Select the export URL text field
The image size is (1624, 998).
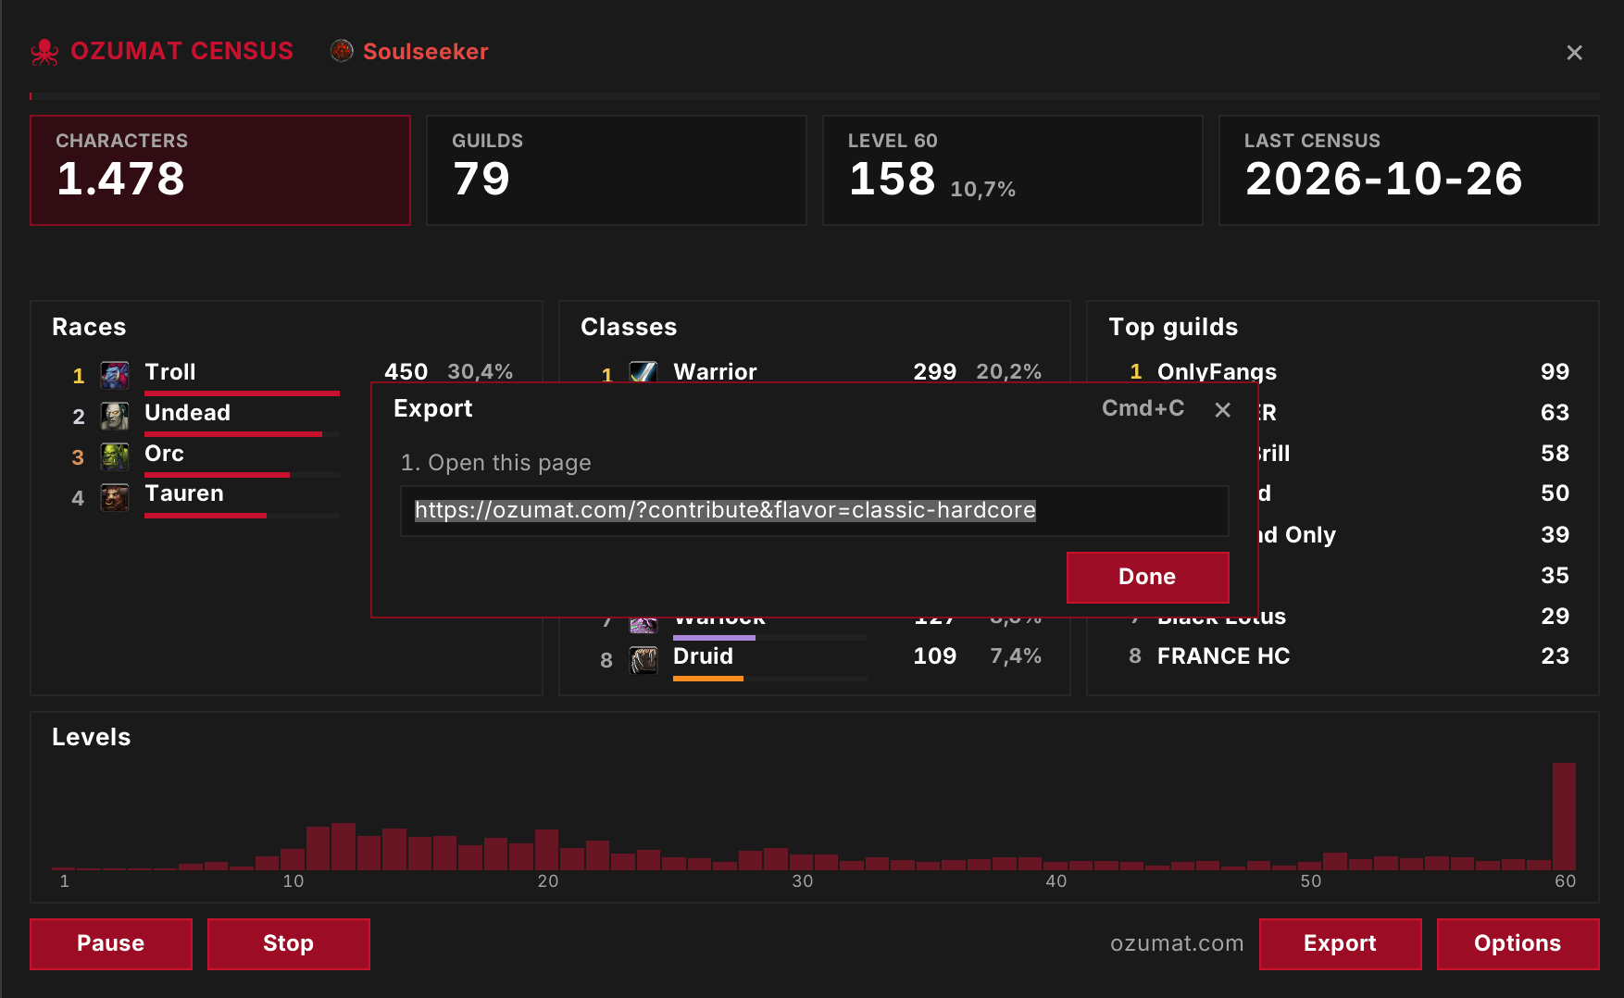pos(815,511)
